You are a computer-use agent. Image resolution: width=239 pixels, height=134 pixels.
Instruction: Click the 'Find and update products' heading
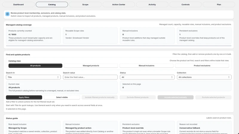pos(18,54)
